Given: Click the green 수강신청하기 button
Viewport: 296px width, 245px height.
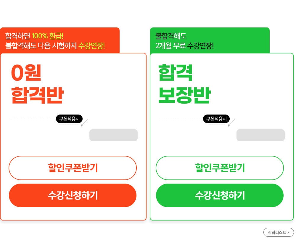Looking at the screenshot, I should [220, 195].
